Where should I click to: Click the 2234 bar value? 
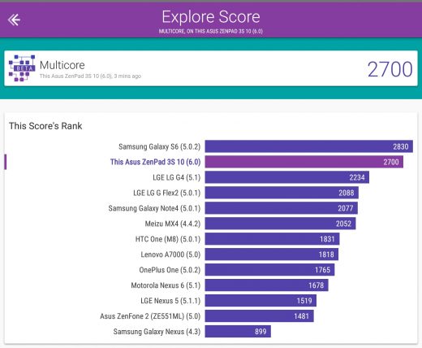pyautogui.click(x=357, y=177)
